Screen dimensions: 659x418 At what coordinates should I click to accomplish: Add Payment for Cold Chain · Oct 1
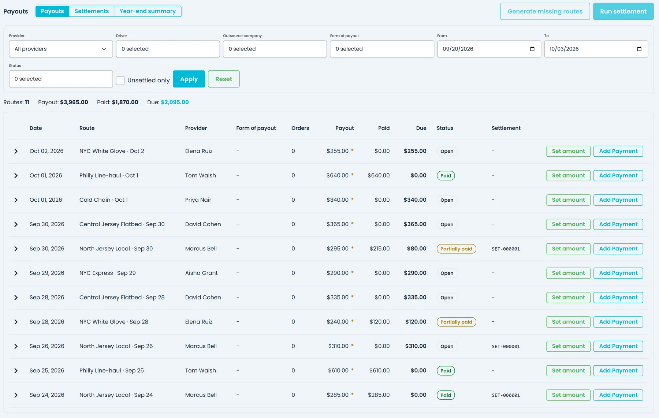pos(618,200)
